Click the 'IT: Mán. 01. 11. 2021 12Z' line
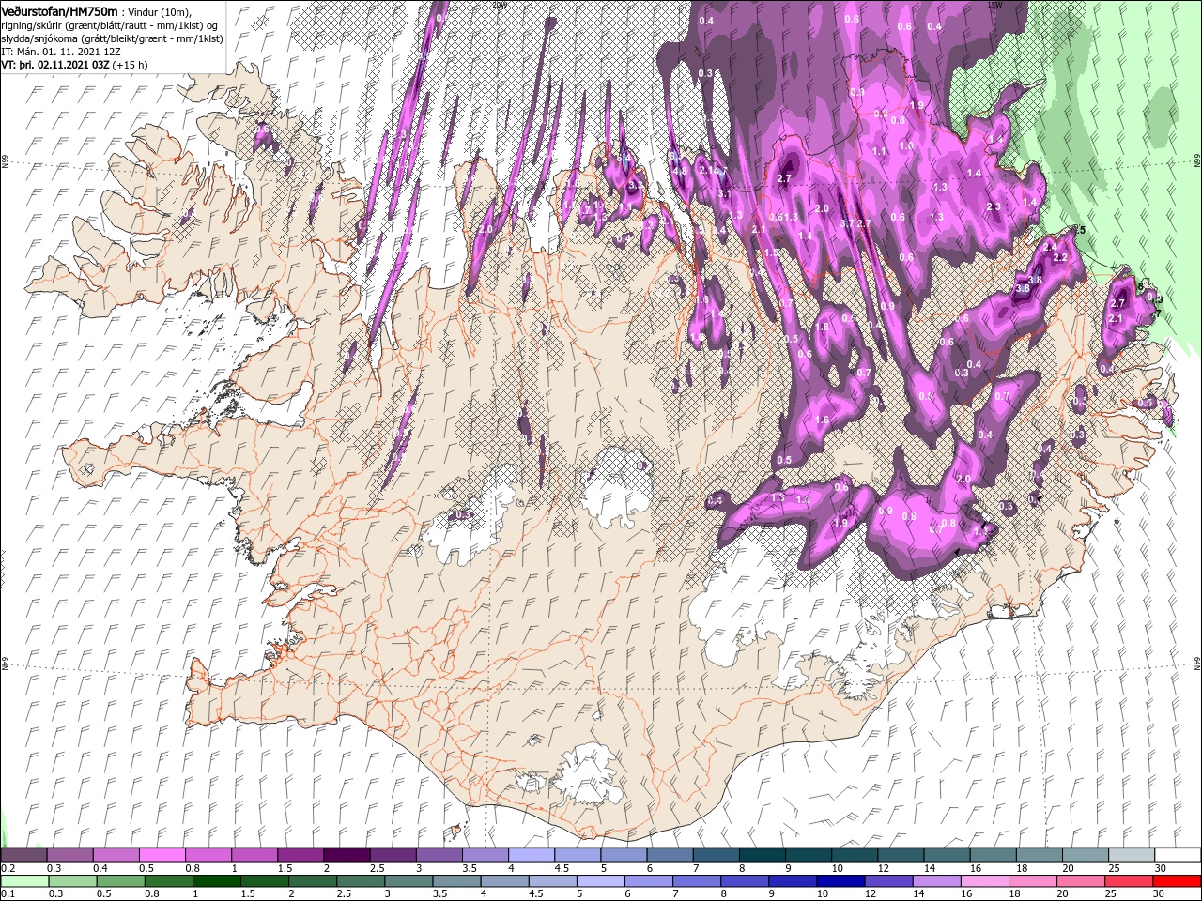The width and height of the screenshot is (1202, 901). point(61,52)
